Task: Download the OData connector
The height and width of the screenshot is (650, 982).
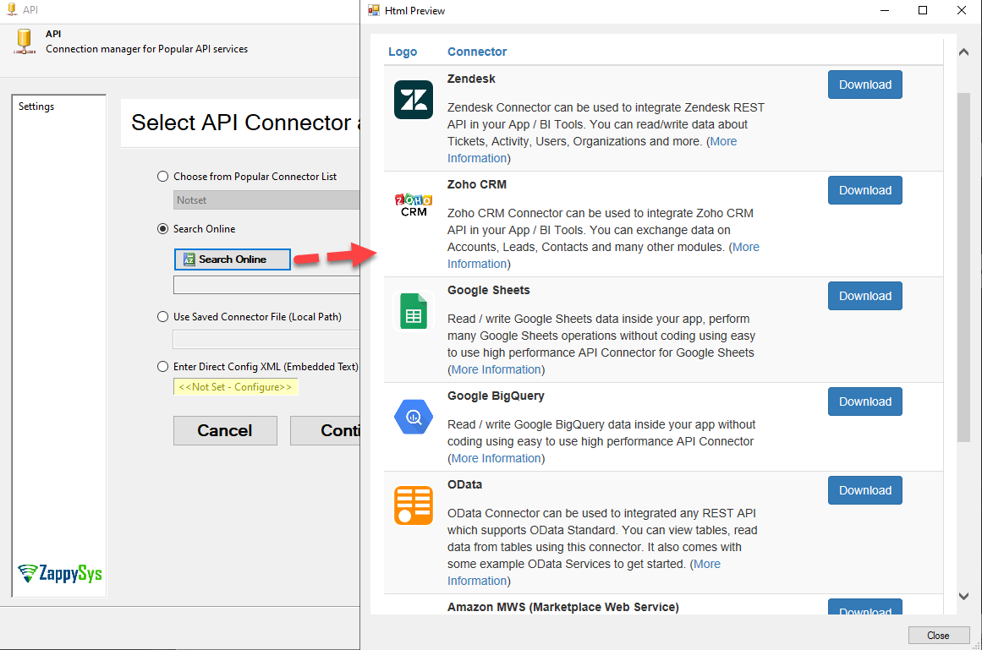Action: point(865,490)
